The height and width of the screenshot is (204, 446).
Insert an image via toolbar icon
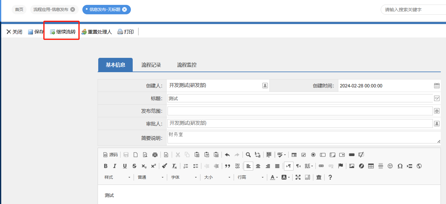352,166
